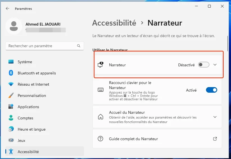This screenshot has width=231, height=159.
Task: Turn on the Narrateur toggle
Action: [x=203, y=65]
